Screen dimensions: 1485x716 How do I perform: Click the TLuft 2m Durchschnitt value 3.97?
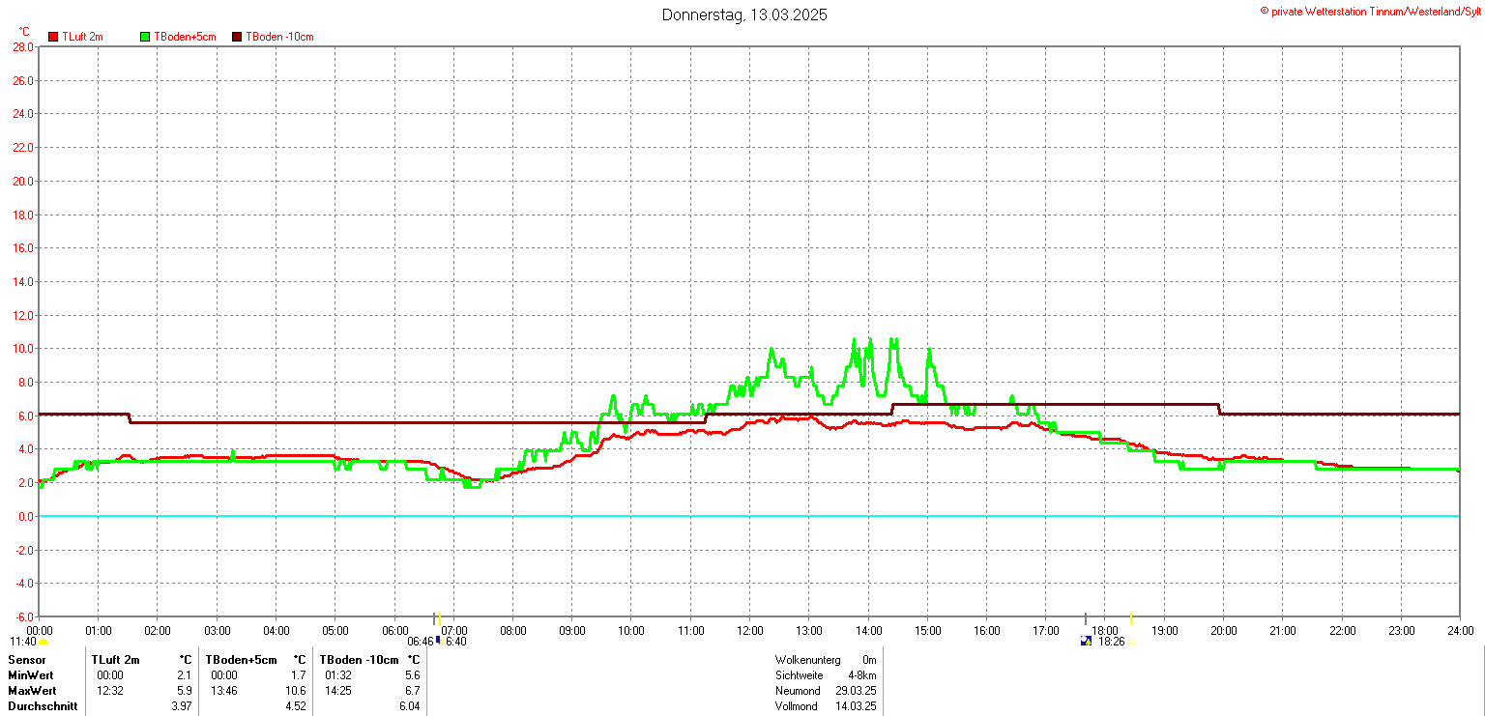tap(180, 706)
